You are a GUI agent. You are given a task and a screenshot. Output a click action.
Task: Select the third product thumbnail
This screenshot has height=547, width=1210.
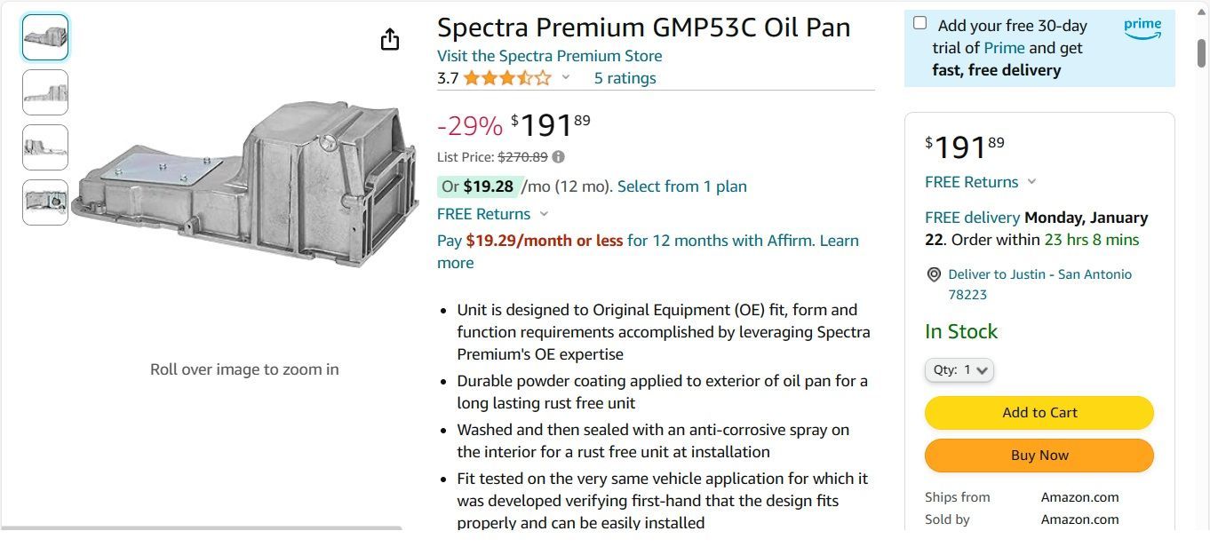45,147
